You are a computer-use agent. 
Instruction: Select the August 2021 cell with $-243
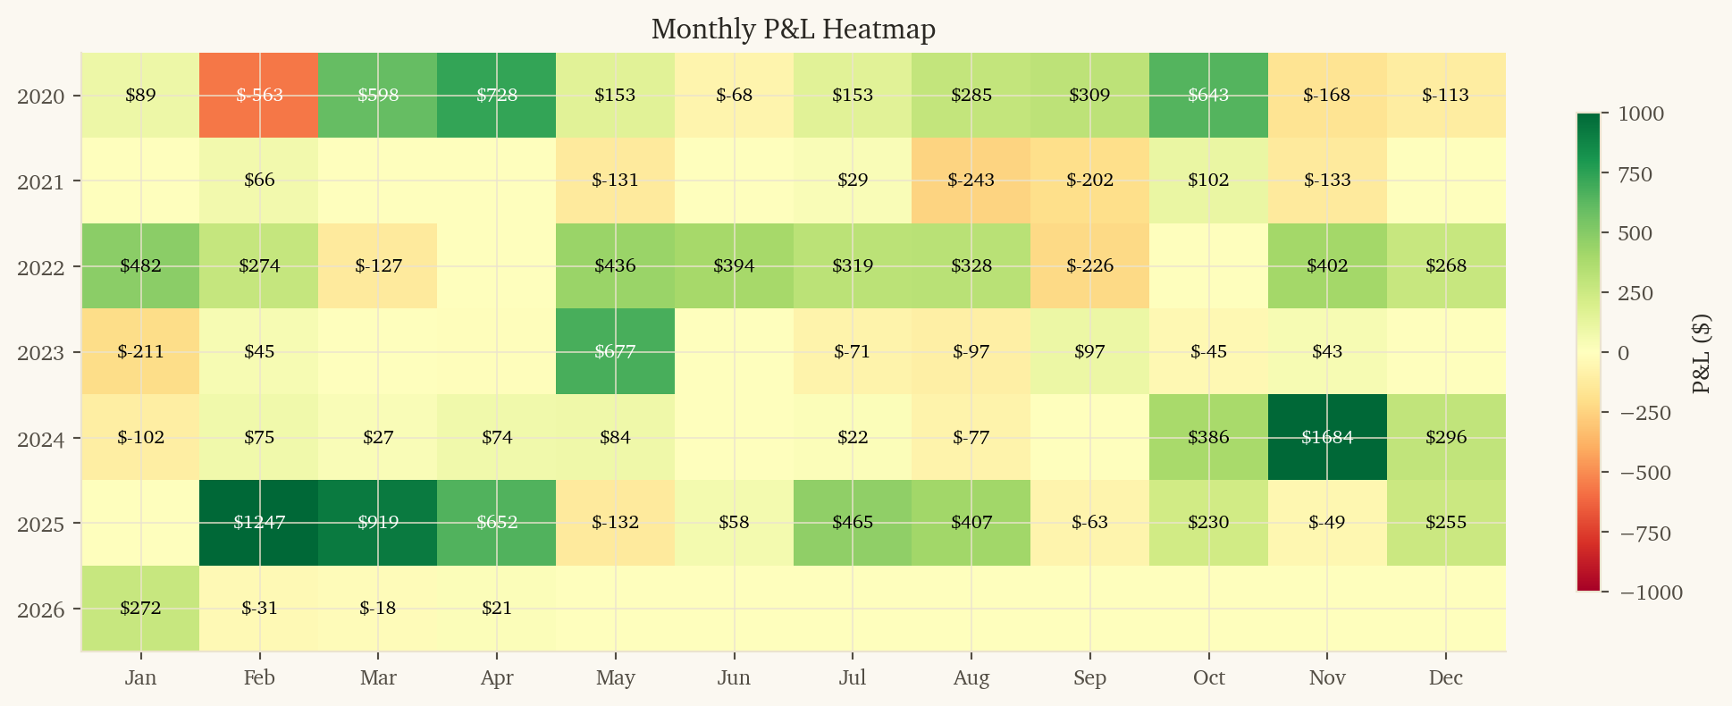click(x=971, y=180)
